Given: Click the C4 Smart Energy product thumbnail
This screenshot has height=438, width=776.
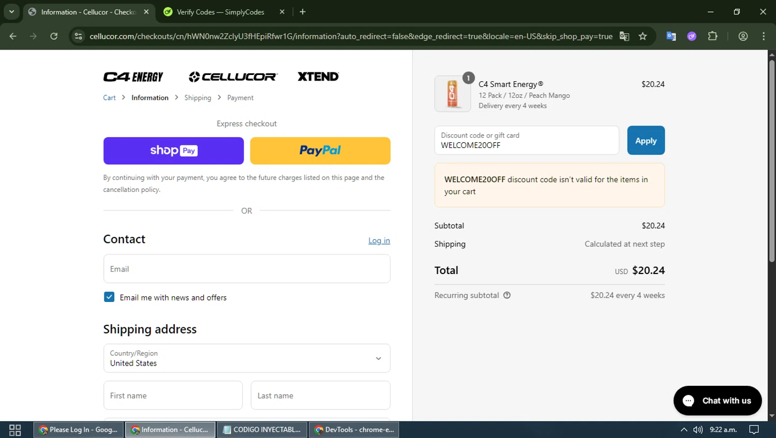Looking at the screenshot, I should pos(453,94).
